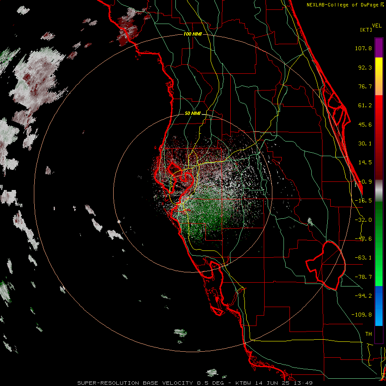Select the -47.6 velocity scale value
The width and height of the screenshot is (386, 386).
tap(363, 239)
